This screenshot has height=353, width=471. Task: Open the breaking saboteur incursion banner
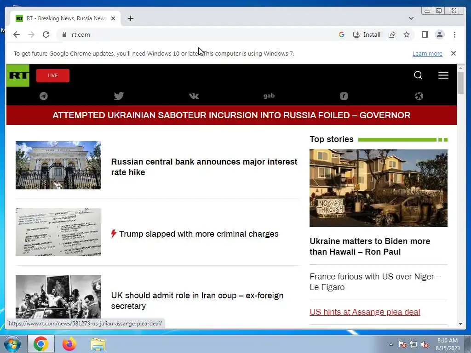pyautogui.click(x=231, y=115)
